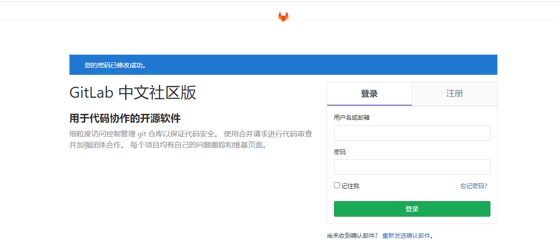Enable the 记住我 checkbox
The image size is (559, 247).
(x=337, y=185)
